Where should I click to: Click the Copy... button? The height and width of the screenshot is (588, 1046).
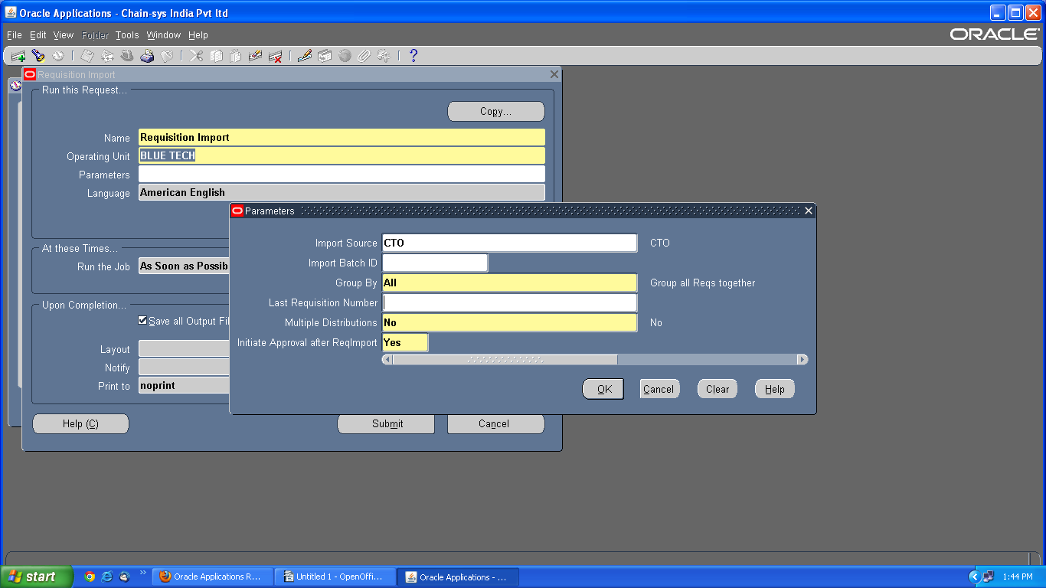click(496, 111)
